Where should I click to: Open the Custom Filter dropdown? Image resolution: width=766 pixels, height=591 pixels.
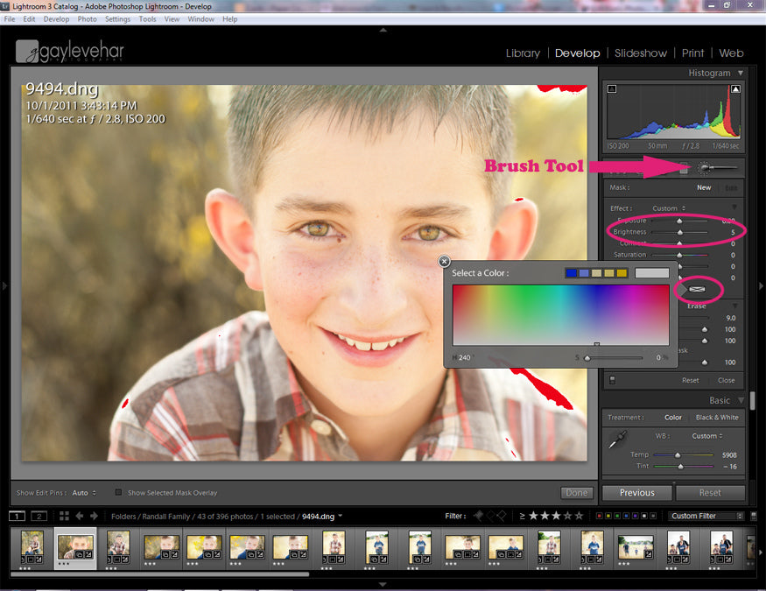pos(706,516)
